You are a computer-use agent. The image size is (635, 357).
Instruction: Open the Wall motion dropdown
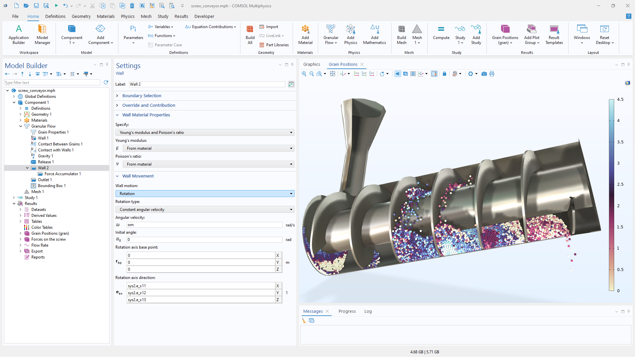point(205,194)
